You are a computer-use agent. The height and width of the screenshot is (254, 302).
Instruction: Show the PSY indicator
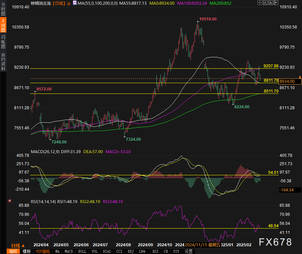[x=176, y=251]
